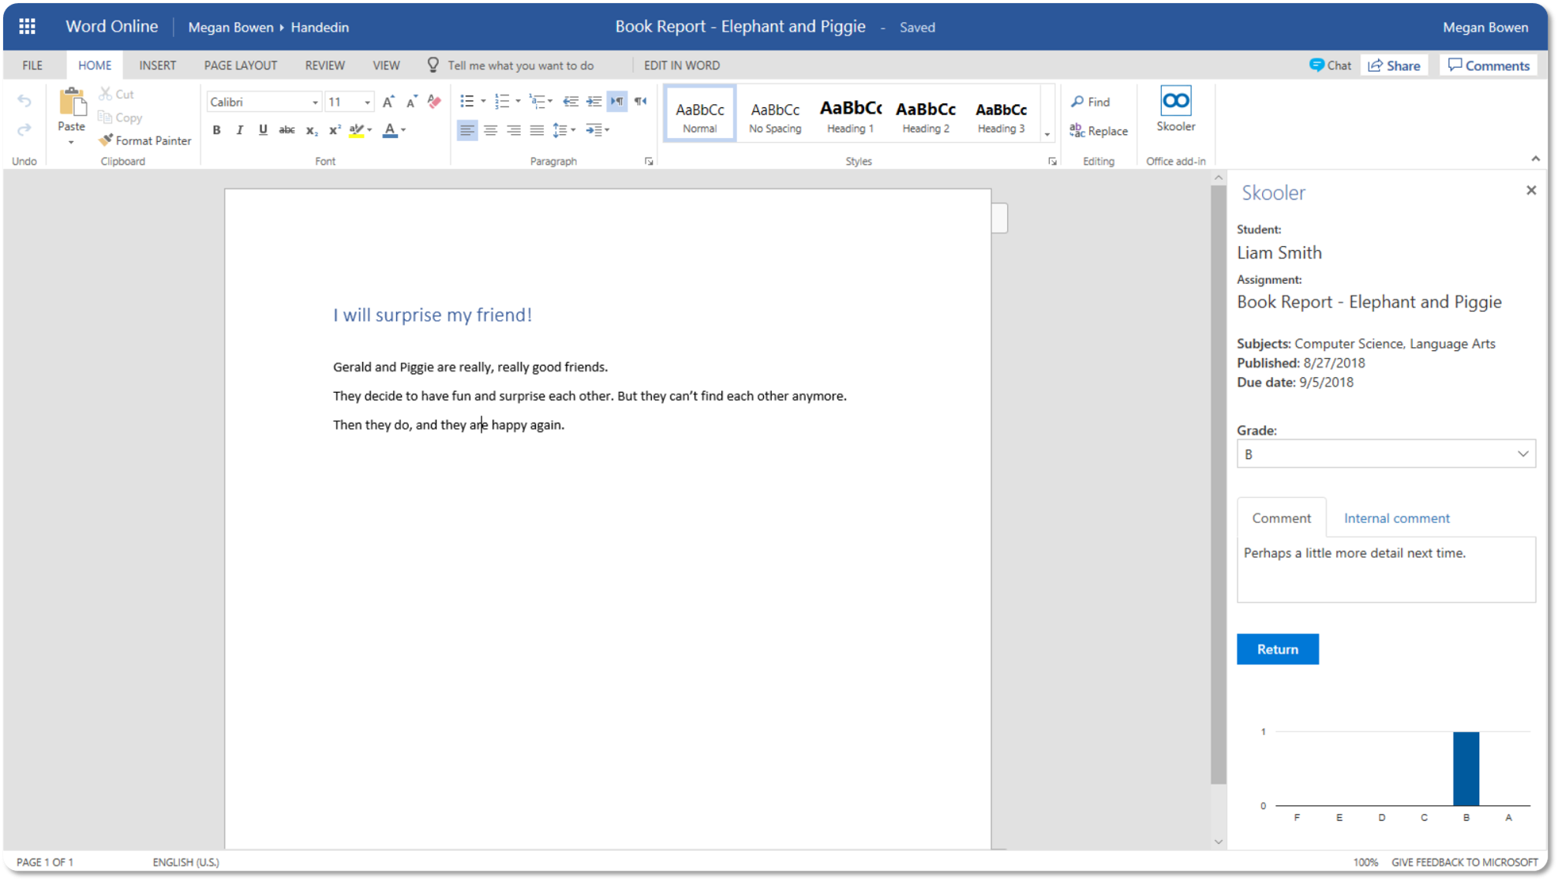Screen dimensions: 1558x881
Task: Switch to the PAGE LAYOUT tab
Action: tap(241, 65)
